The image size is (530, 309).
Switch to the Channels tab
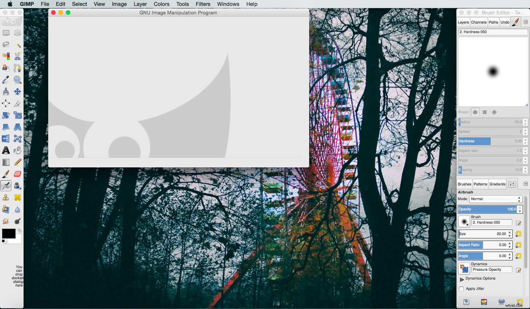pos(479,22)
